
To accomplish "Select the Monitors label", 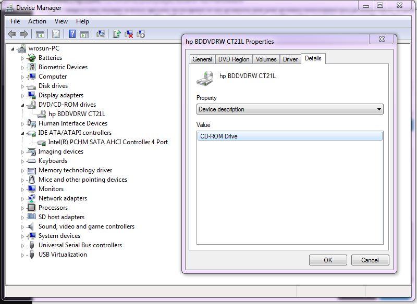I will [x=51, y=189].
